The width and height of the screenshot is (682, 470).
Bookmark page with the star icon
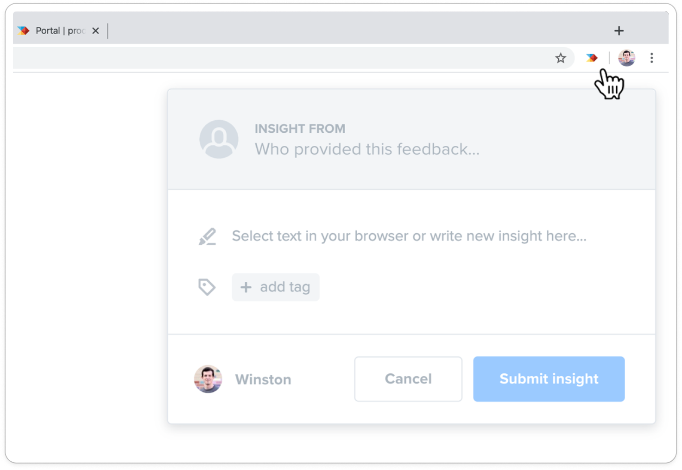(561, 58)
